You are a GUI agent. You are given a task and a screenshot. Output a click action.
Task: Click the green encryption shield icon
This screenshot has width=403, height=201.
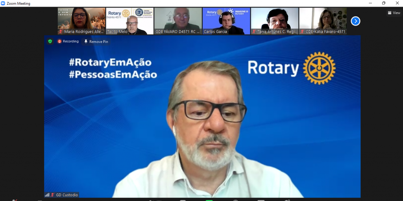pos(50,41)
